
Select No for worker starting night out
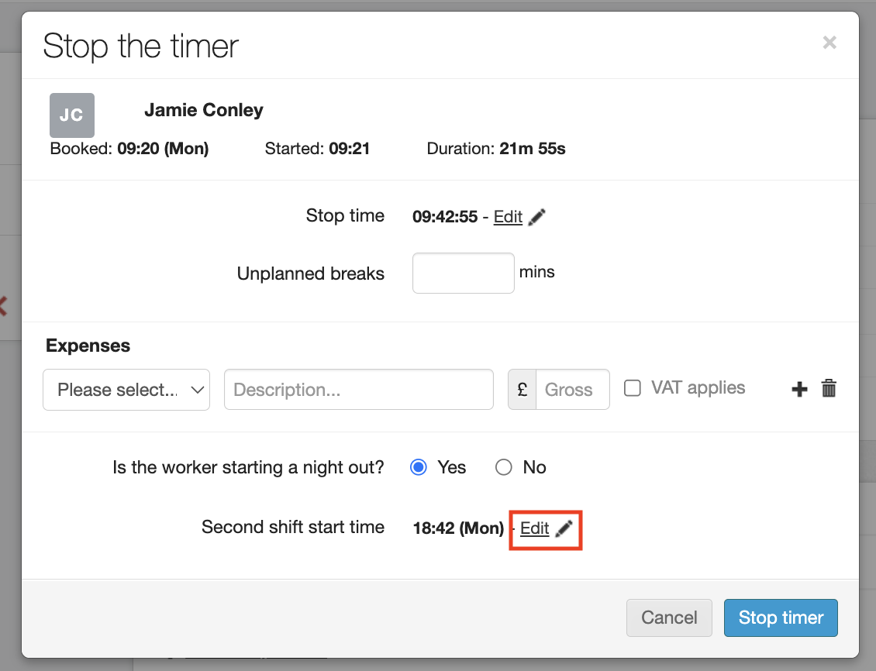[504, 467]
